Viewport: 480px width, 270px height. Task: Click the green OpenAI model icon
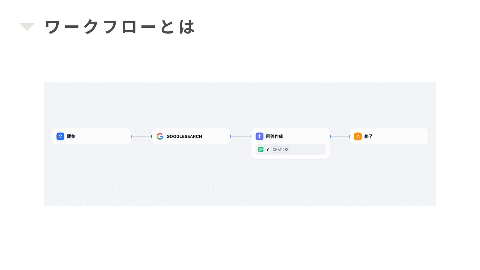(x=261, y=149)
